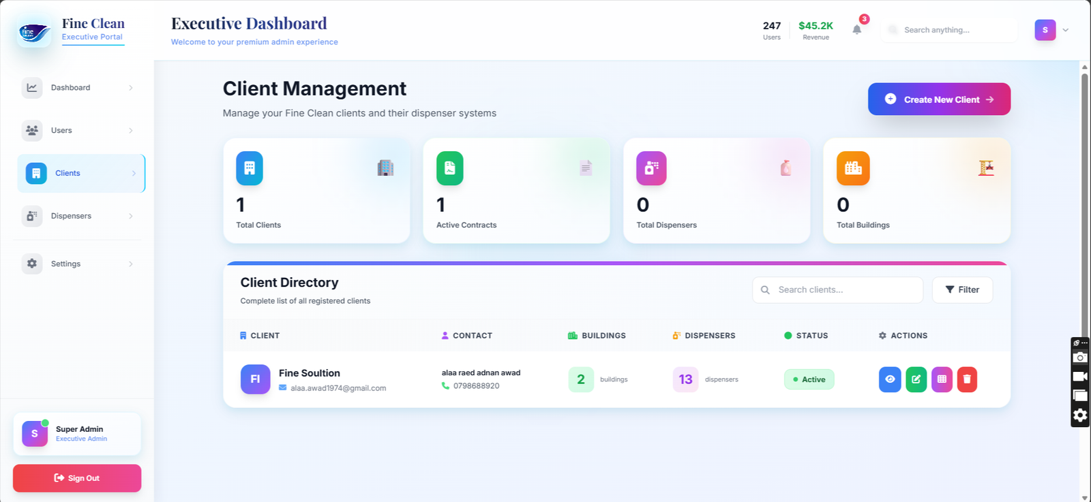Viewport: 1091px width, 502px height.
Task: Click the CONTACT column header
Action: pos(467,336)
